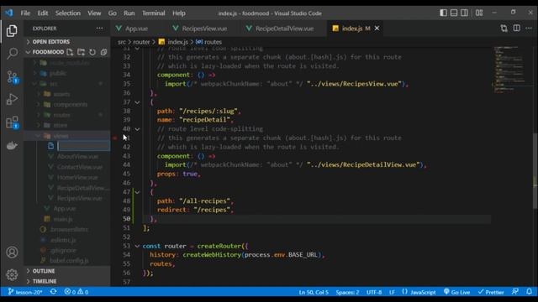The image size is (538, 302).
Task: Open ContactView.vue in Explorer
Action: coord(80,167)
